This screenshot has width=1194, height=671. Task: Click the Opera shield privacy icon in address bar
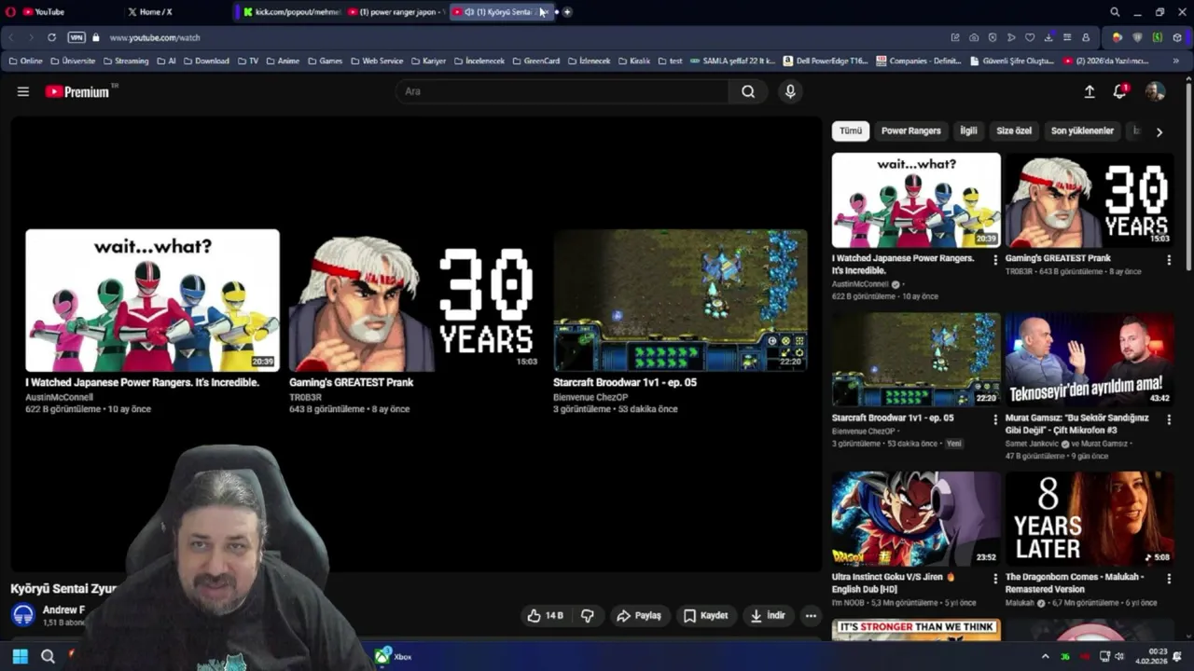click(993, 37)
